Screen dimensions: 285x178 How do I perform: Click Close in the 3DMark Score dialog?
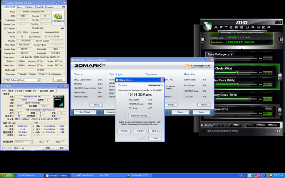coord(155,138)
